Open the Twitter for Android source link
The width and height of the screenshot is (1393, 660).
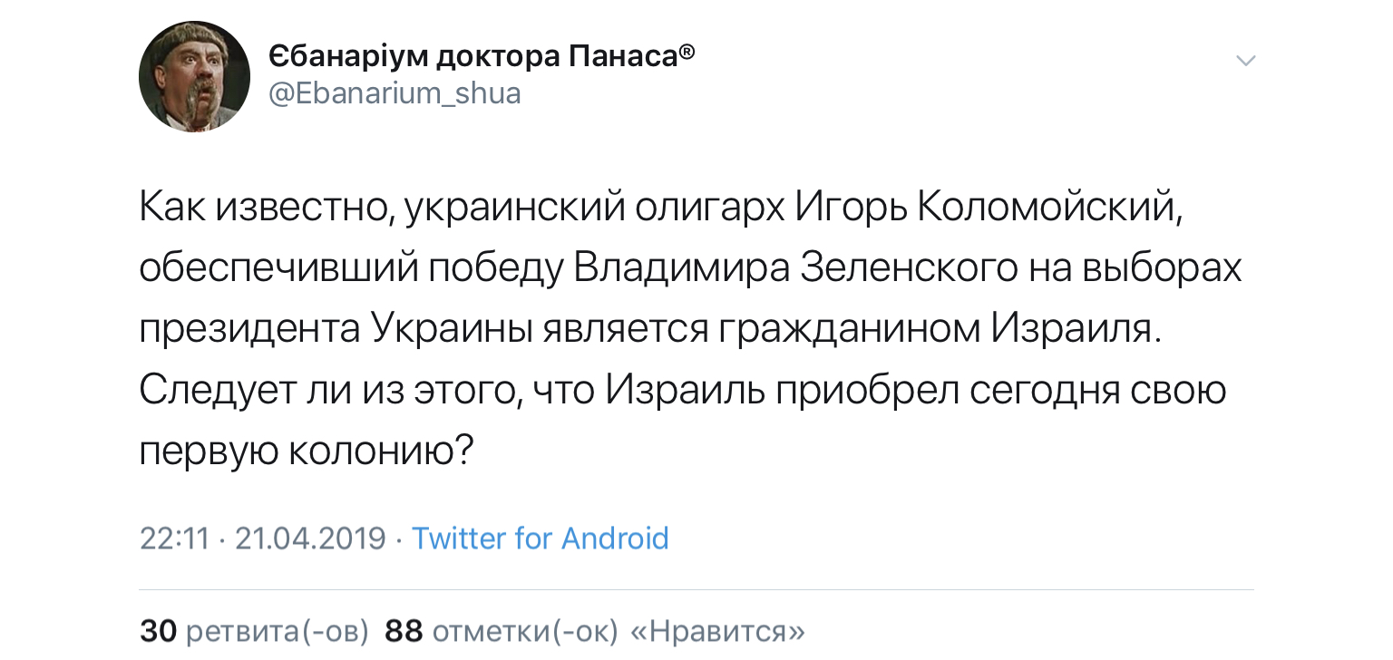click(x=541, y=539)
